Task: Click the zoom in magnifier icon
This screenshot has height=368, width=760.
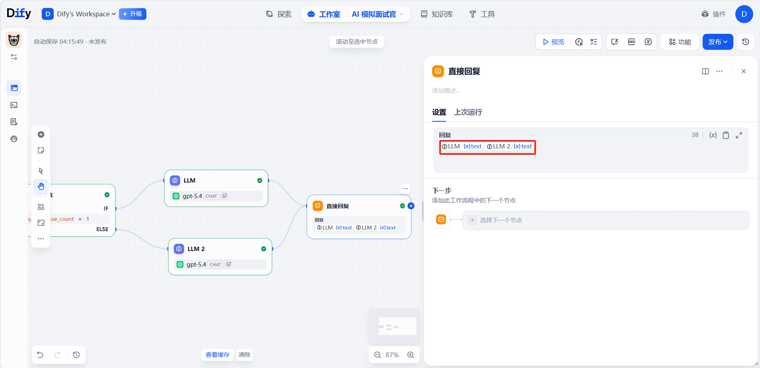Action: pyautogui.click(x=411, y=355)
